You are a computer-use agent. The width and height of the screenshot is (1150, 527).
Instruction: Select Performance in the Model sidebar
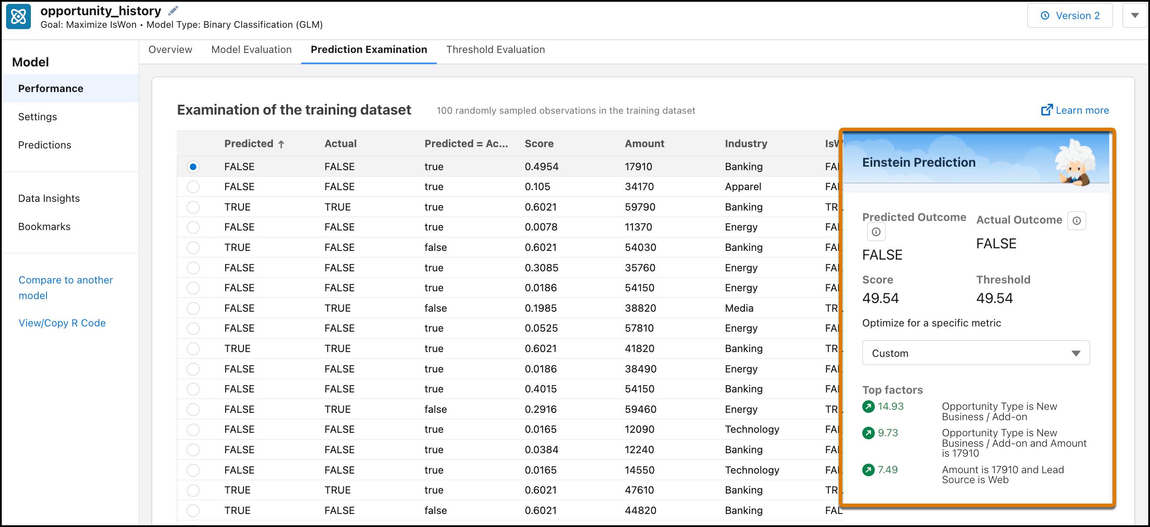(x=70, y=88)
